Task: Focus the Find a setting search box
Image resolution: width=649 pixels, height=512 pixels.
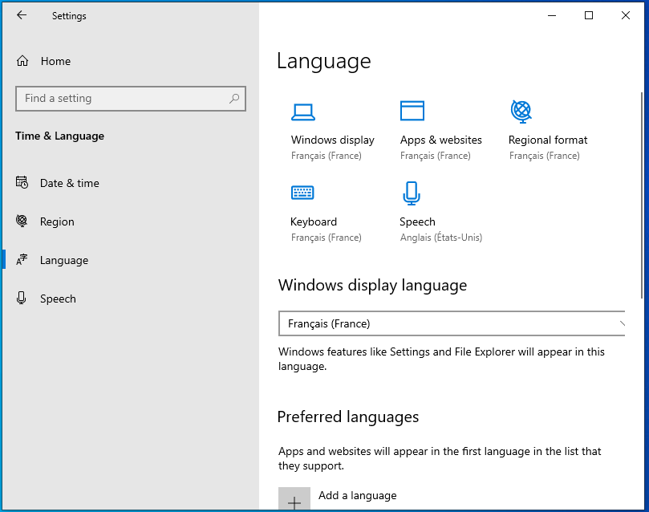Action: tap(131, 99)
